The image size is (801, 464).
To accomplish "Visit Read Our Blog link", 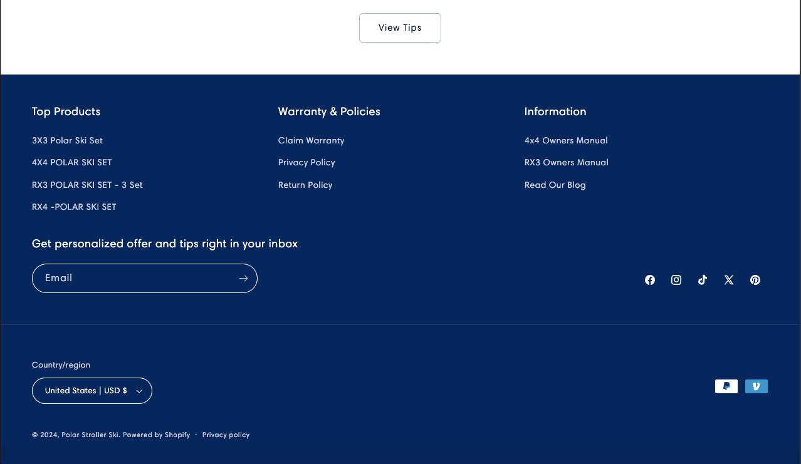I will (x=555, y=185).
